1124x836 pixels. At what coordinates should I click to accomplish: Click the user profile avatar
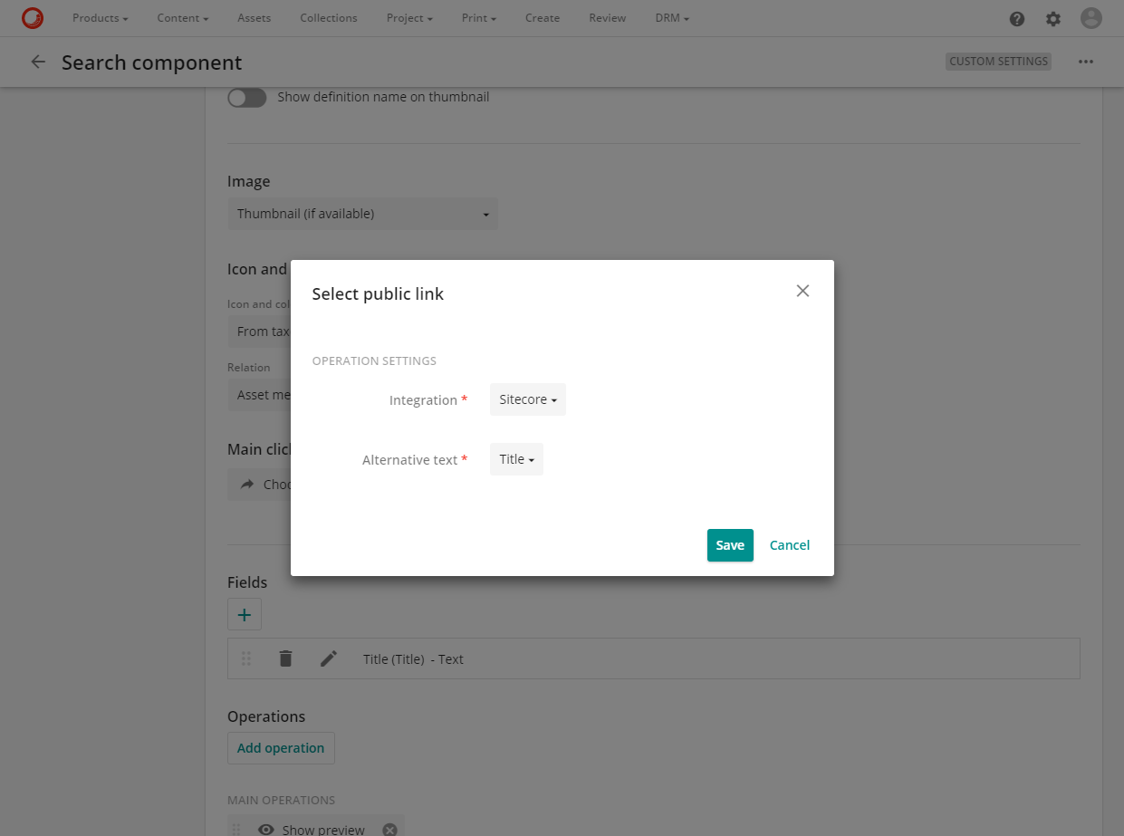[x=1091, y=18]
